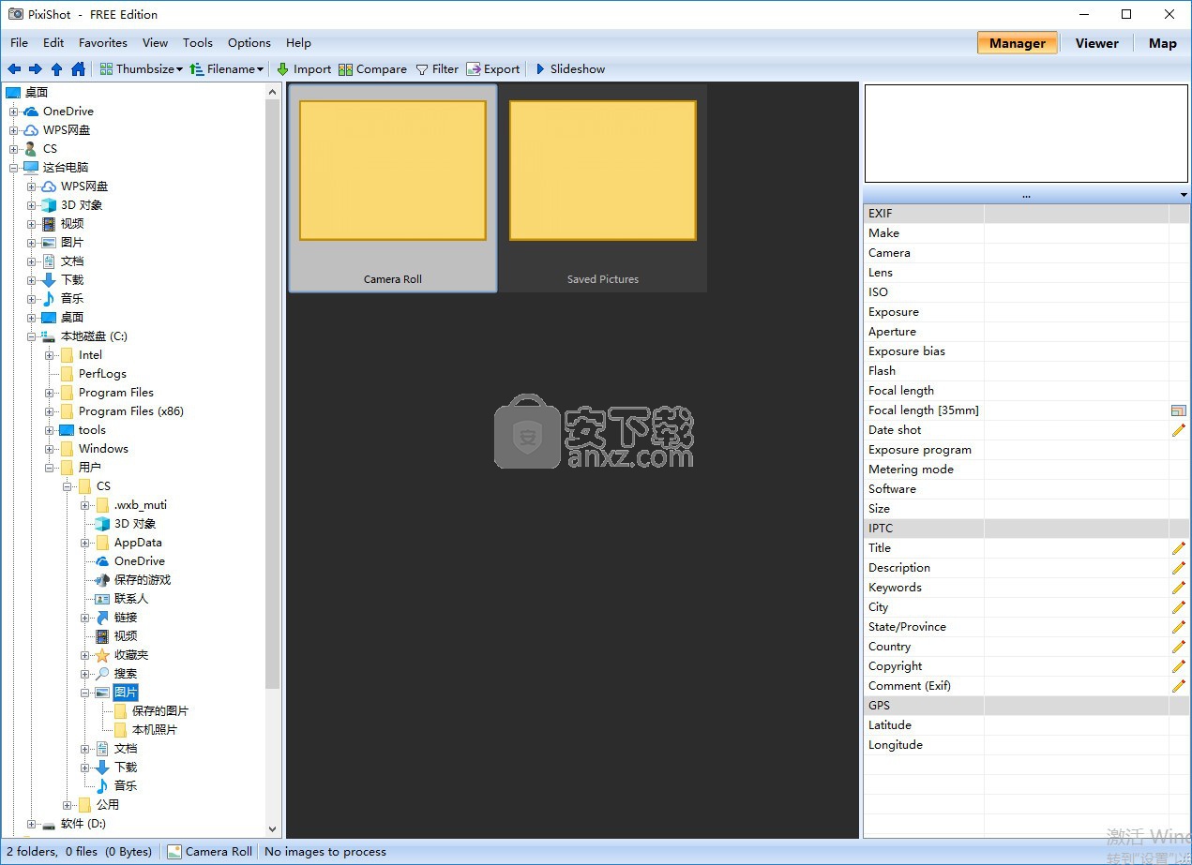This screenshot has height=865, width=1192.
Task: Click the Camera Roll icon in the status bar
Action: click(x=174, y=852)
